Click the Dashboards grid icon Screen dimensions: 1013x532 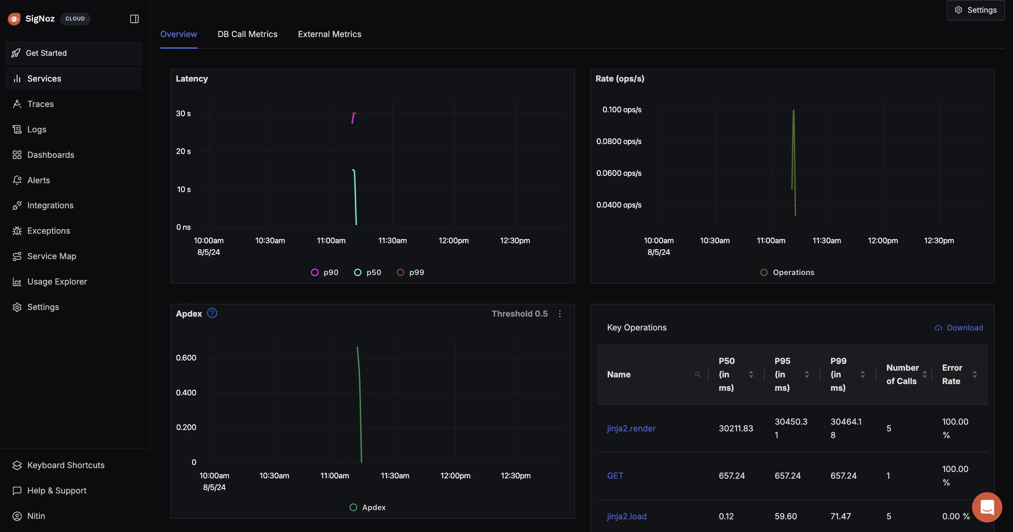click(x=17, y=155)
